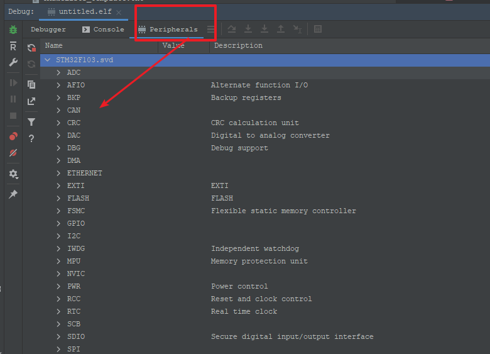Screen dimensions: 490x354
Task: Switch to the Debugger tab
Action: pyautogui.click(x=48, y=30)
